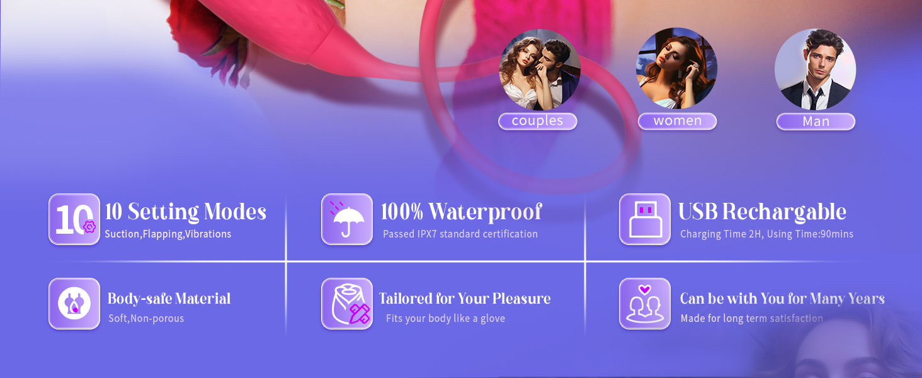Screen dimensions: 922x378
Task: Click the Passed IPX7 standard certification text
Action: click(x=460, y=234)
